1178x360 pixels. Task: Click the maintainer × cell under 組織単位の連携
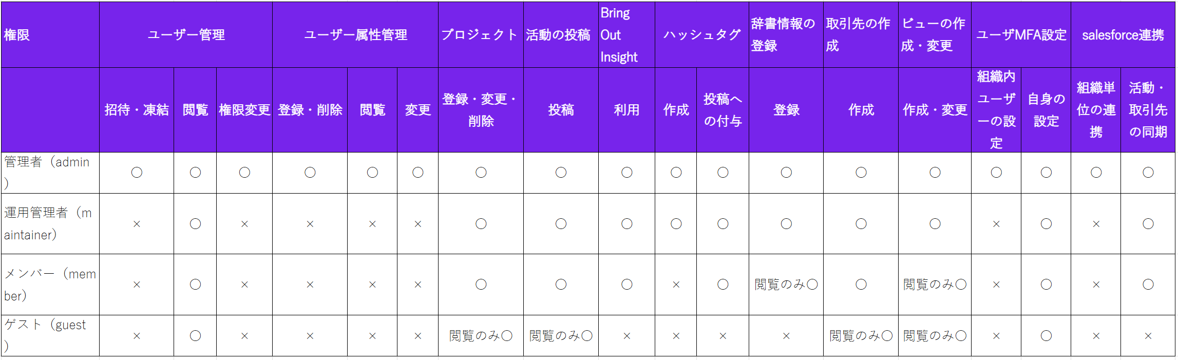click(x=1096, y=224)
